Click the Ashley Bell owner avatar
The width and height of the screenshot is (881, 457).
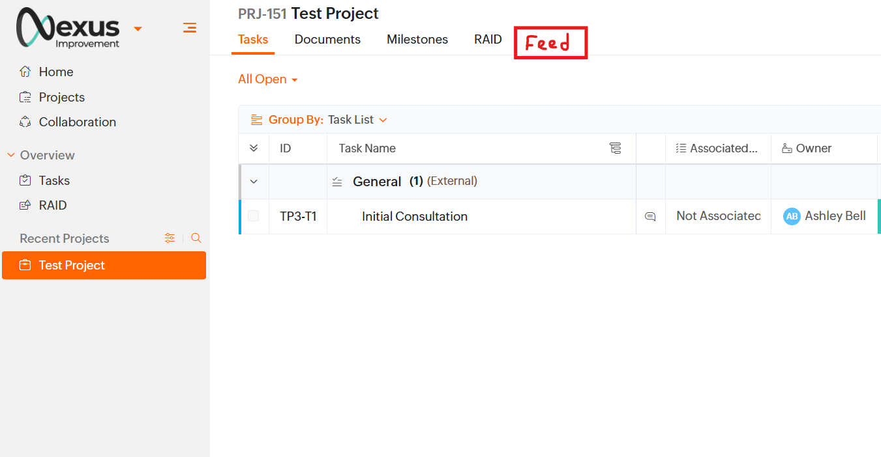pyautogui.click(x=792, y=217)
